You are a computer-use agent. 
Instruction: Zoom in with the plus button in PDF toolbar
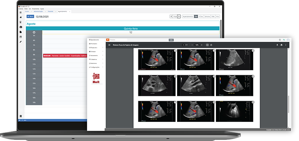click(x=202, y=45)
